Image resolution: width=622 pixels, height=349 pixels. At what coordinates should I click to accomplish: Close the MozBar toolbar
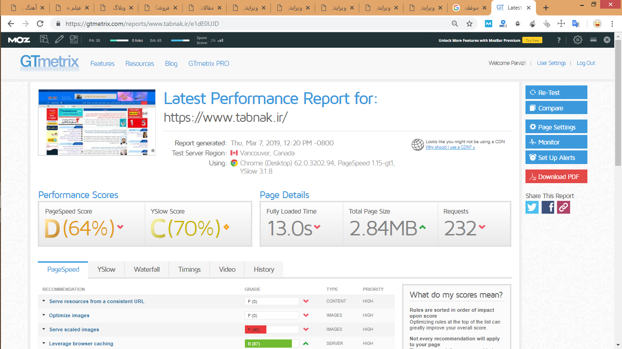(x=607, y=40)
